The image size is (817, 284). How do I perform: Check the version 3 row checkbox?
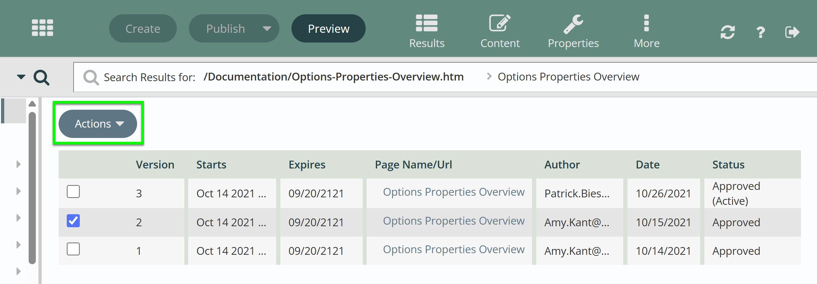73,191
